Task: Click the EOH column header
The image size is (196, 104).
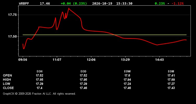Action: coord(39,71)
